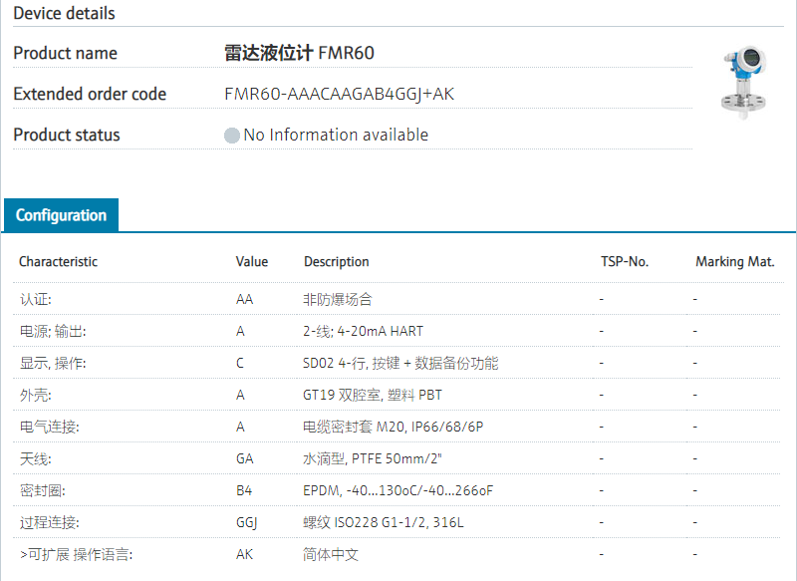The height and width of the screenshot is (581, 797).
Task: Click the TSP-No. column header
Action: 624,262
